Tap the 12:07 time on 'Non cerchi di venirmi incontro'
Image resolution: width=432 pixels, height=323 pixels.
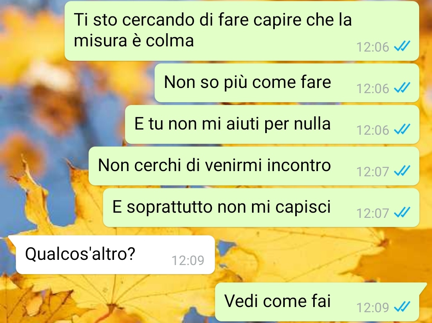coord(372,171)
